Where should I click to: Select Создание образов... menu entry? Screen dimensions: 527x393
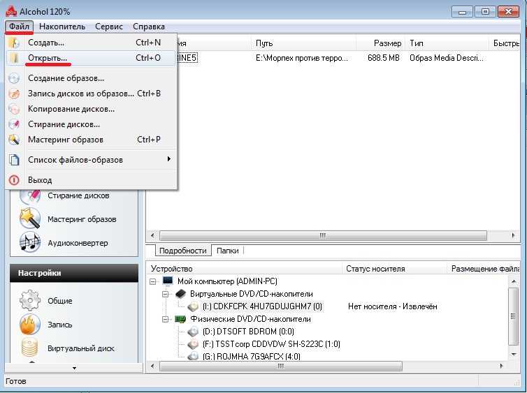click(91, 78)
